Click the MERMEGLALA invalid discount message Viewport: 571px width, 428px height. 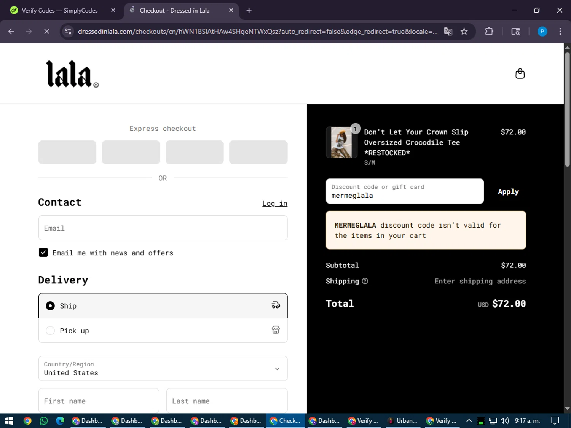pyautogui.click(x=426, y=230)
